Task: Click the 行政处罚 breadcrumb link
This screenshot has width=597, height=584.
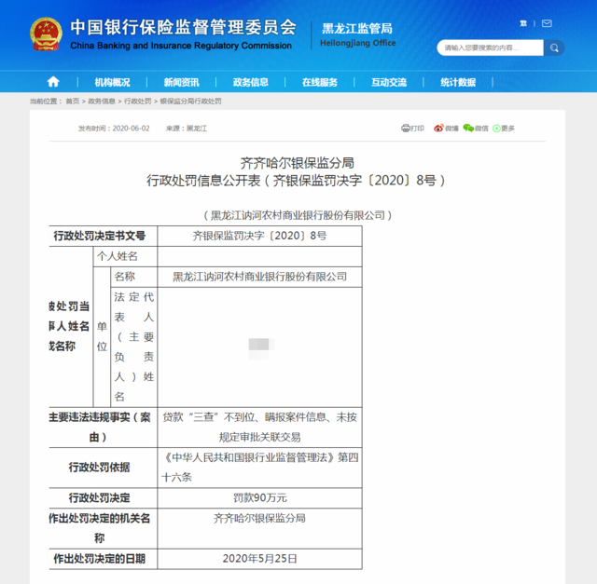Action: 137,101
